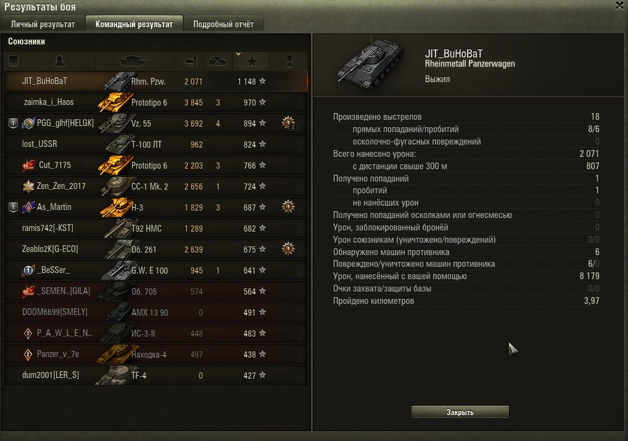Sort by destroyed vehicles icon column
628x441 pixels.
pos(218,61)
